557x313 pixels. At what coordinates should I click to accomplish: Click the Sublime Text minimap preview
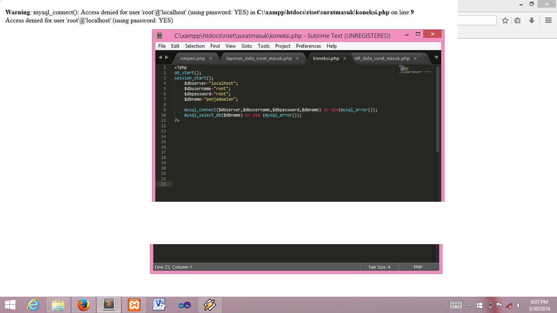[x=415, y=69]
